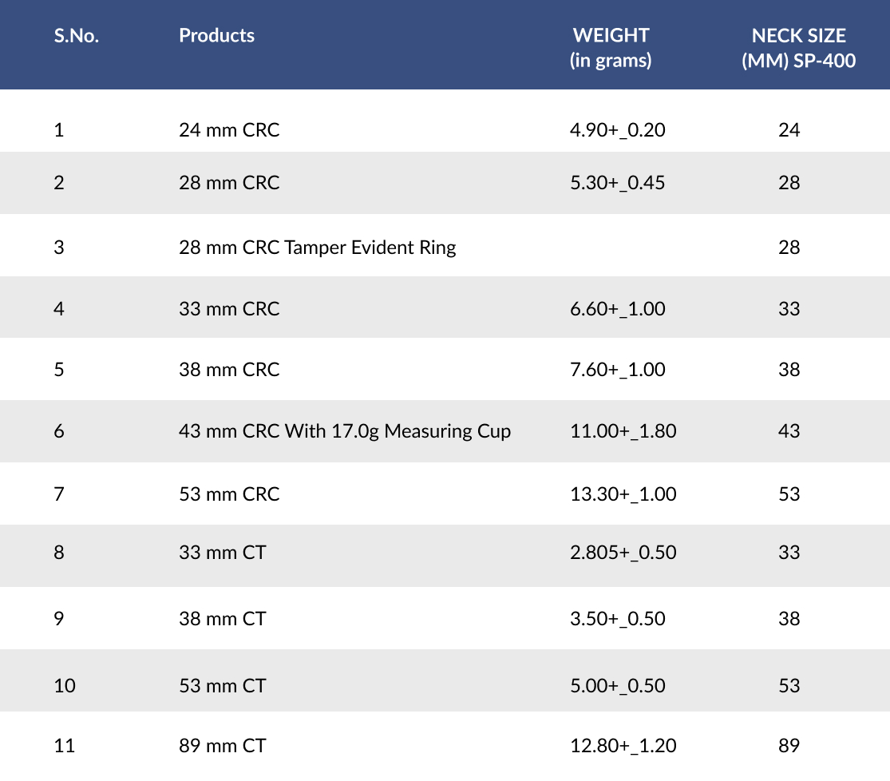The image size is (890, 781).
Task: Click 28 mm CRC Tamper Evident Ring
Action: tap(318, 248)
